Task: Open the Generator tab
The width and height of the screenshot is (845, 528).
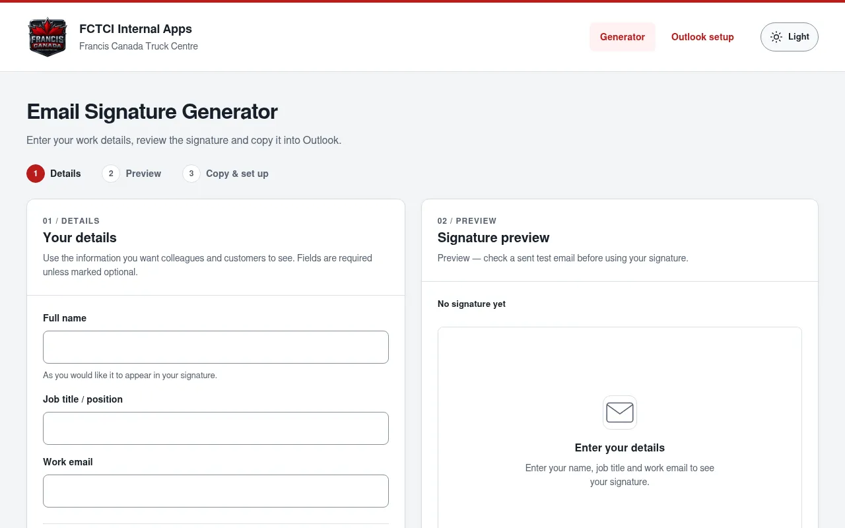Action: (x=623, y=37)
